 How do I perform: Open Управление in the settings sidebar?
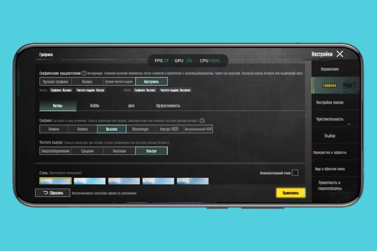pos(329,69)
